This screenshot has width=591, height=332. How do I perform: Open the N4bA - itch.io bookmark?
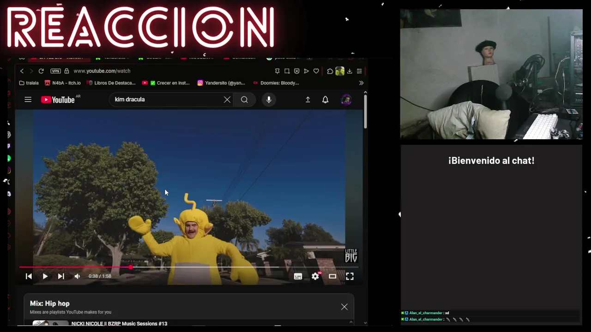[63, 83]
